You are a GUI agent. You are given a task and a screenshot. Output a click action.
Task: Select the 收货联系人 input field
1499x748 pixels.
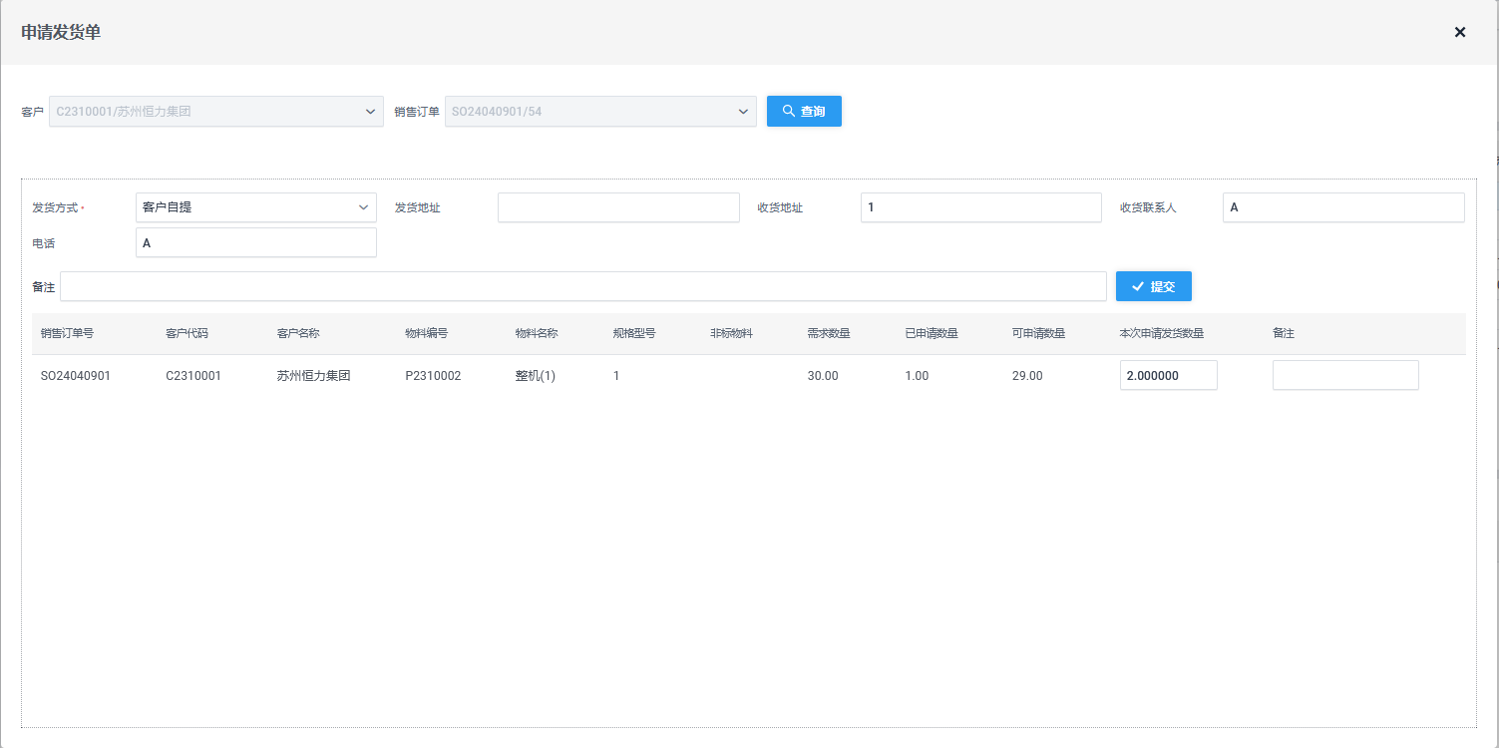[x=1342, y=207]
